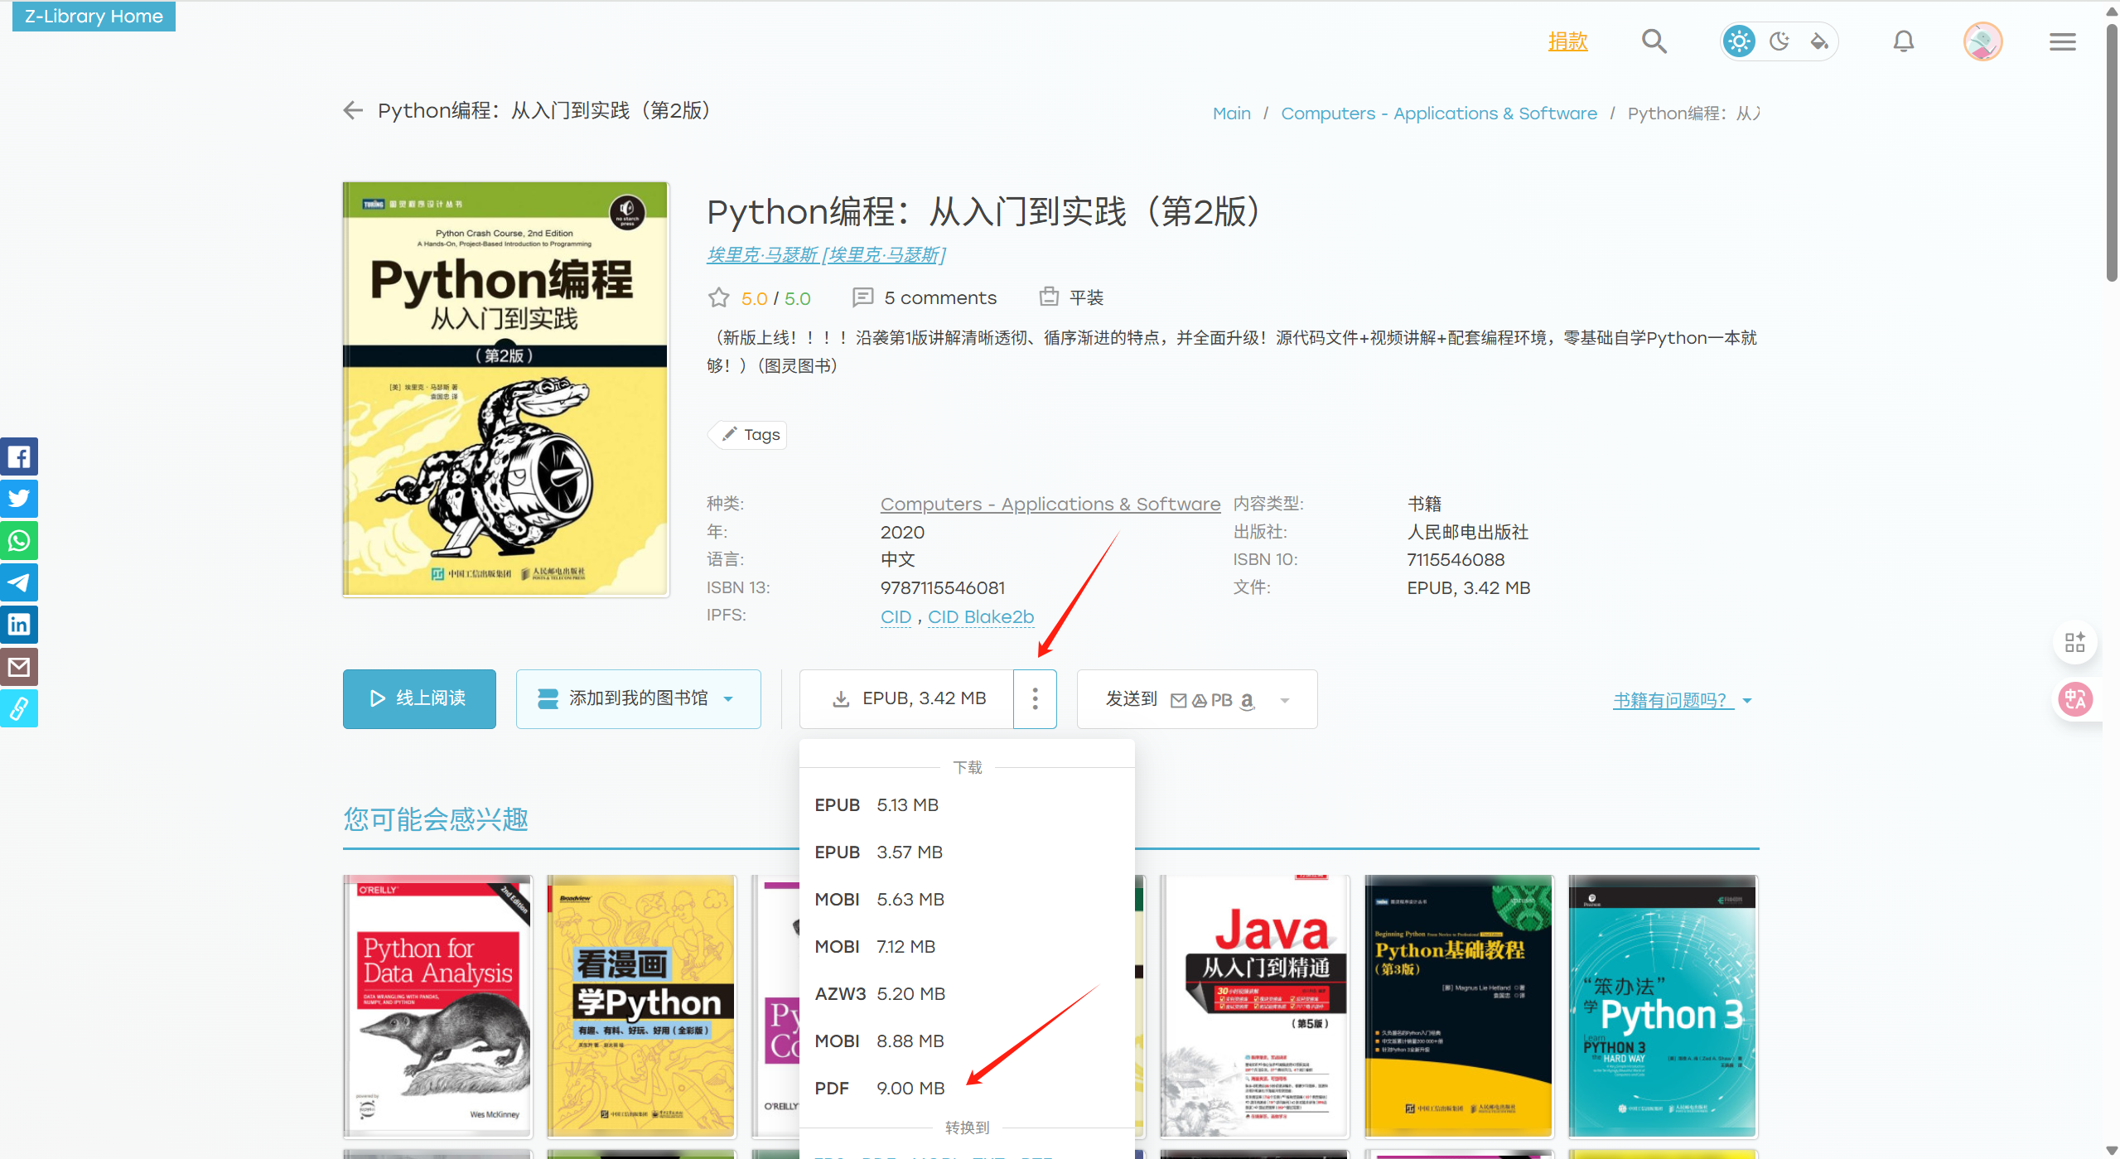The image size is (2120, 1159).
Task: Open the 书籍有问题吗 dropdown
Action: [x=1748, y=700]
